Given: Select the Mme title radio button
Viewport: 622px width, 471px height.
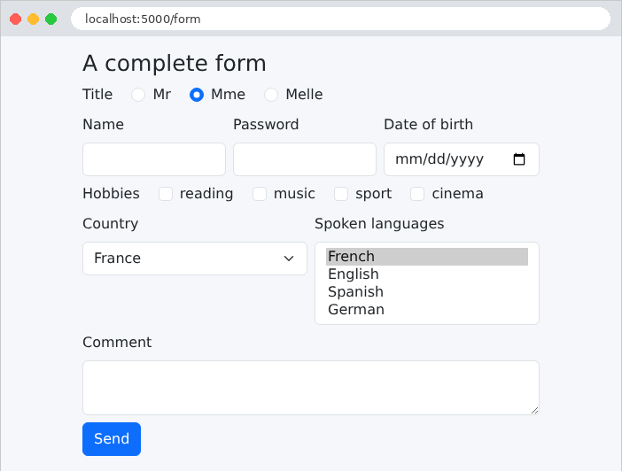Looking at the screenshot, I should (197, 95).
